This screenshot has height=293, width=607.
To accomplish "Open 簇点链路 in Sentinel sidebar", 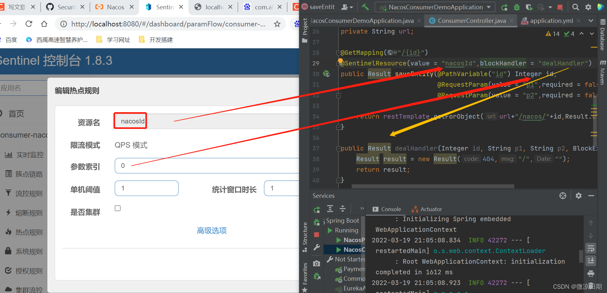I will (24, 174).
